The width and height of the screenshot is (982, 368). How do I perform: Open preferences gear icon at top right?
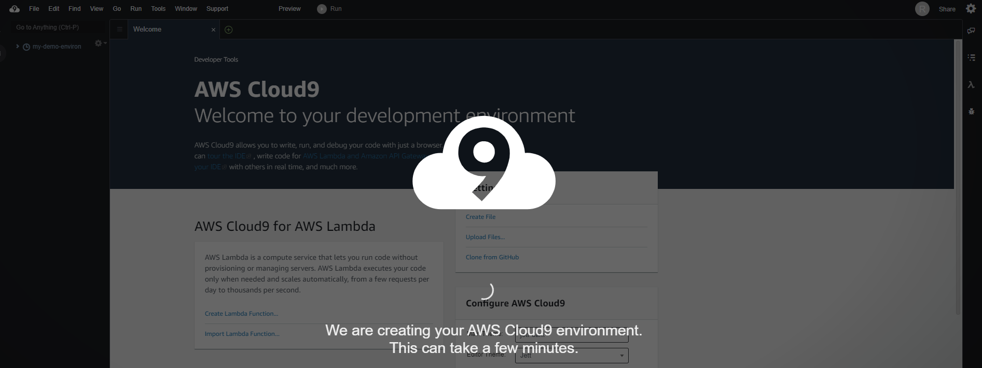tap(971, 8)
